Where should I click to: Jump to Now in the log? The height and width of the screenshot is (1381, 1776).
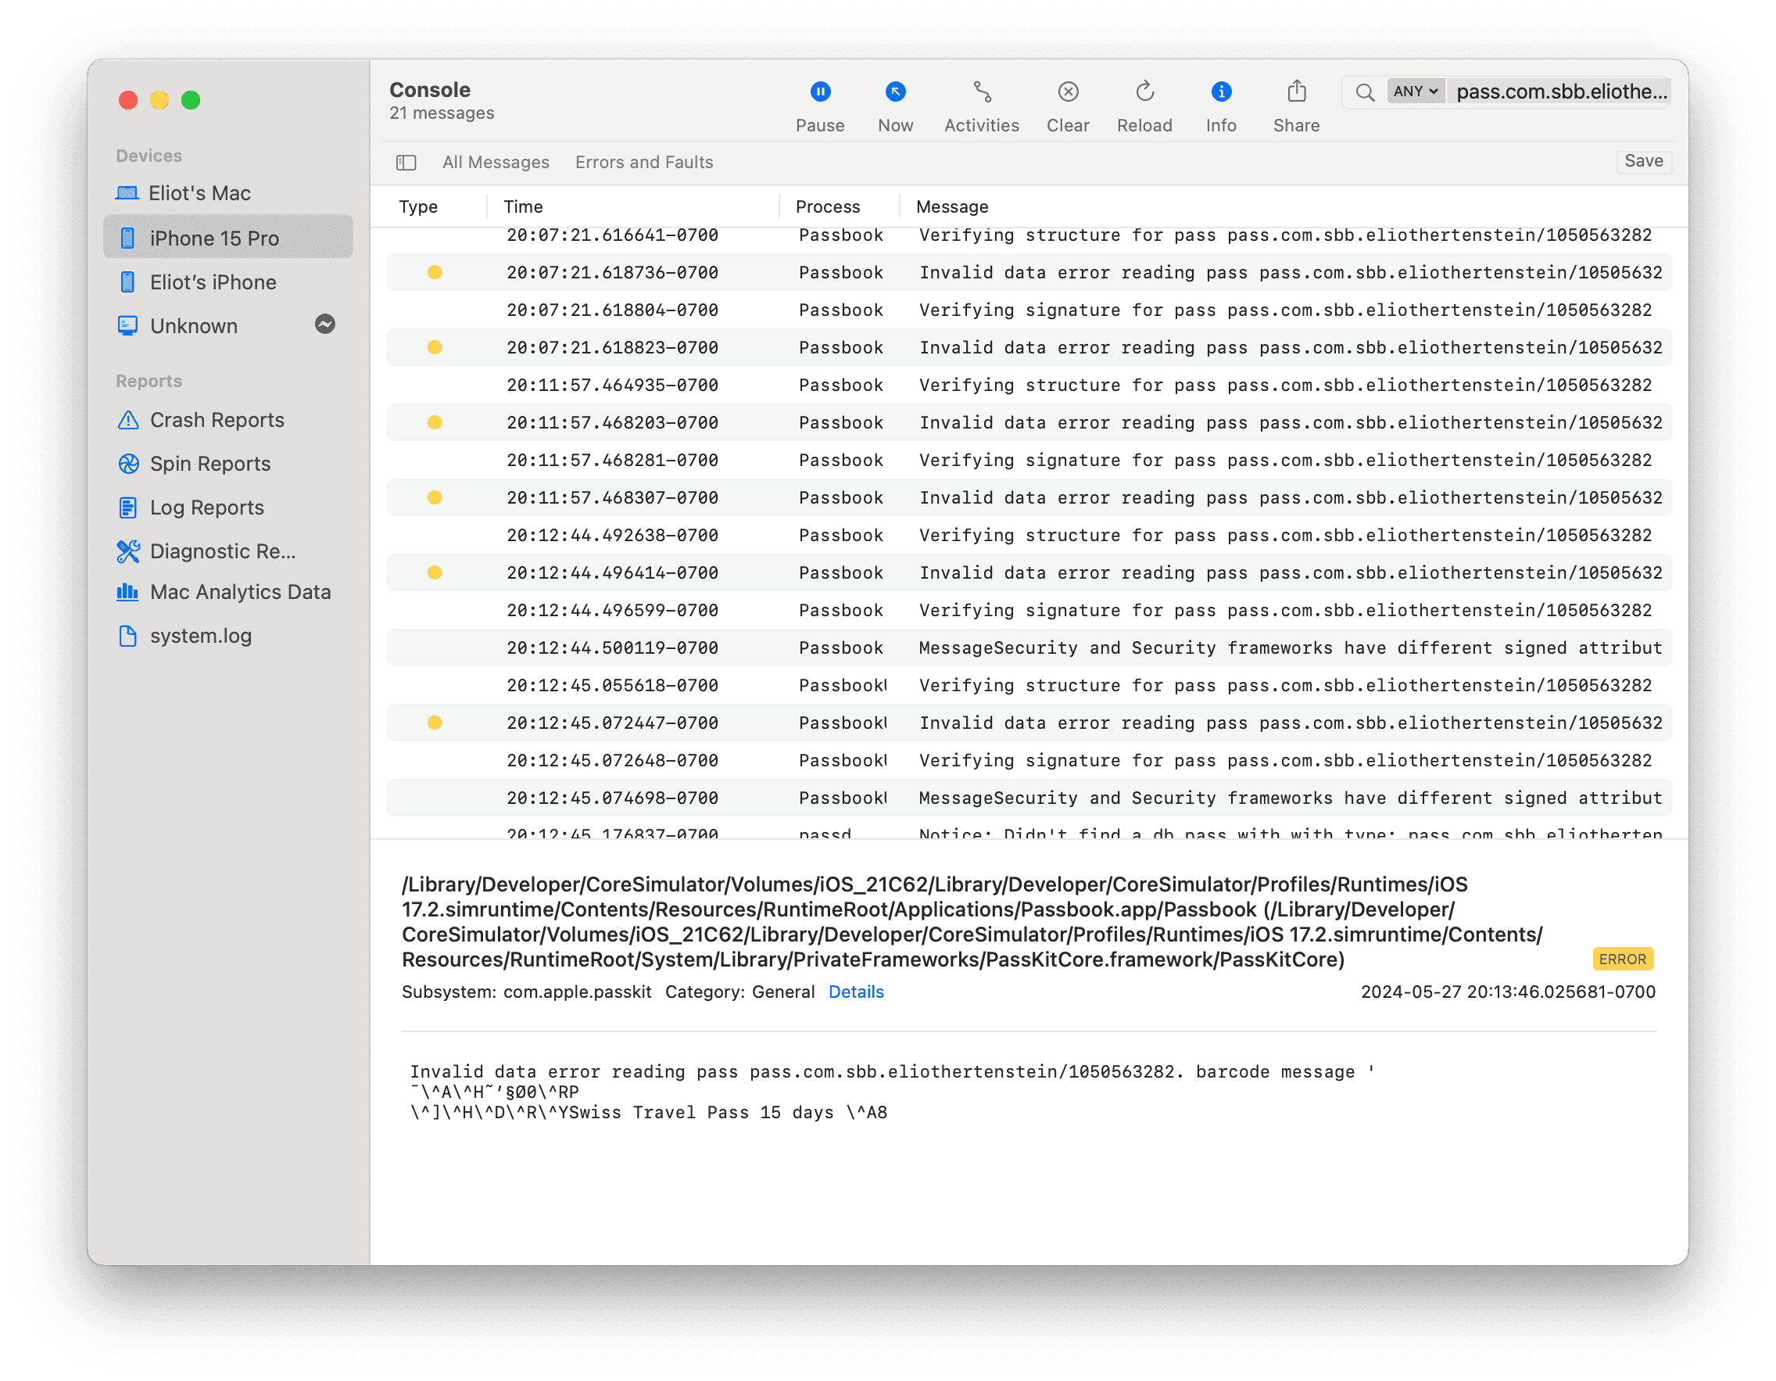click(895, 106)
